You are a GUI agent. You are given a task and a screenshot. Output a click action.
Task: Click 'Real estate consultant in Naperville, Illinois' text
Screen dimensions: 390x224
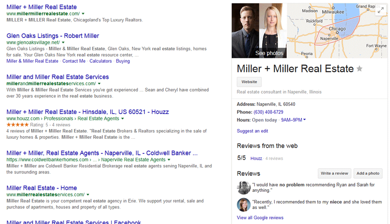[x=279, y=92]
